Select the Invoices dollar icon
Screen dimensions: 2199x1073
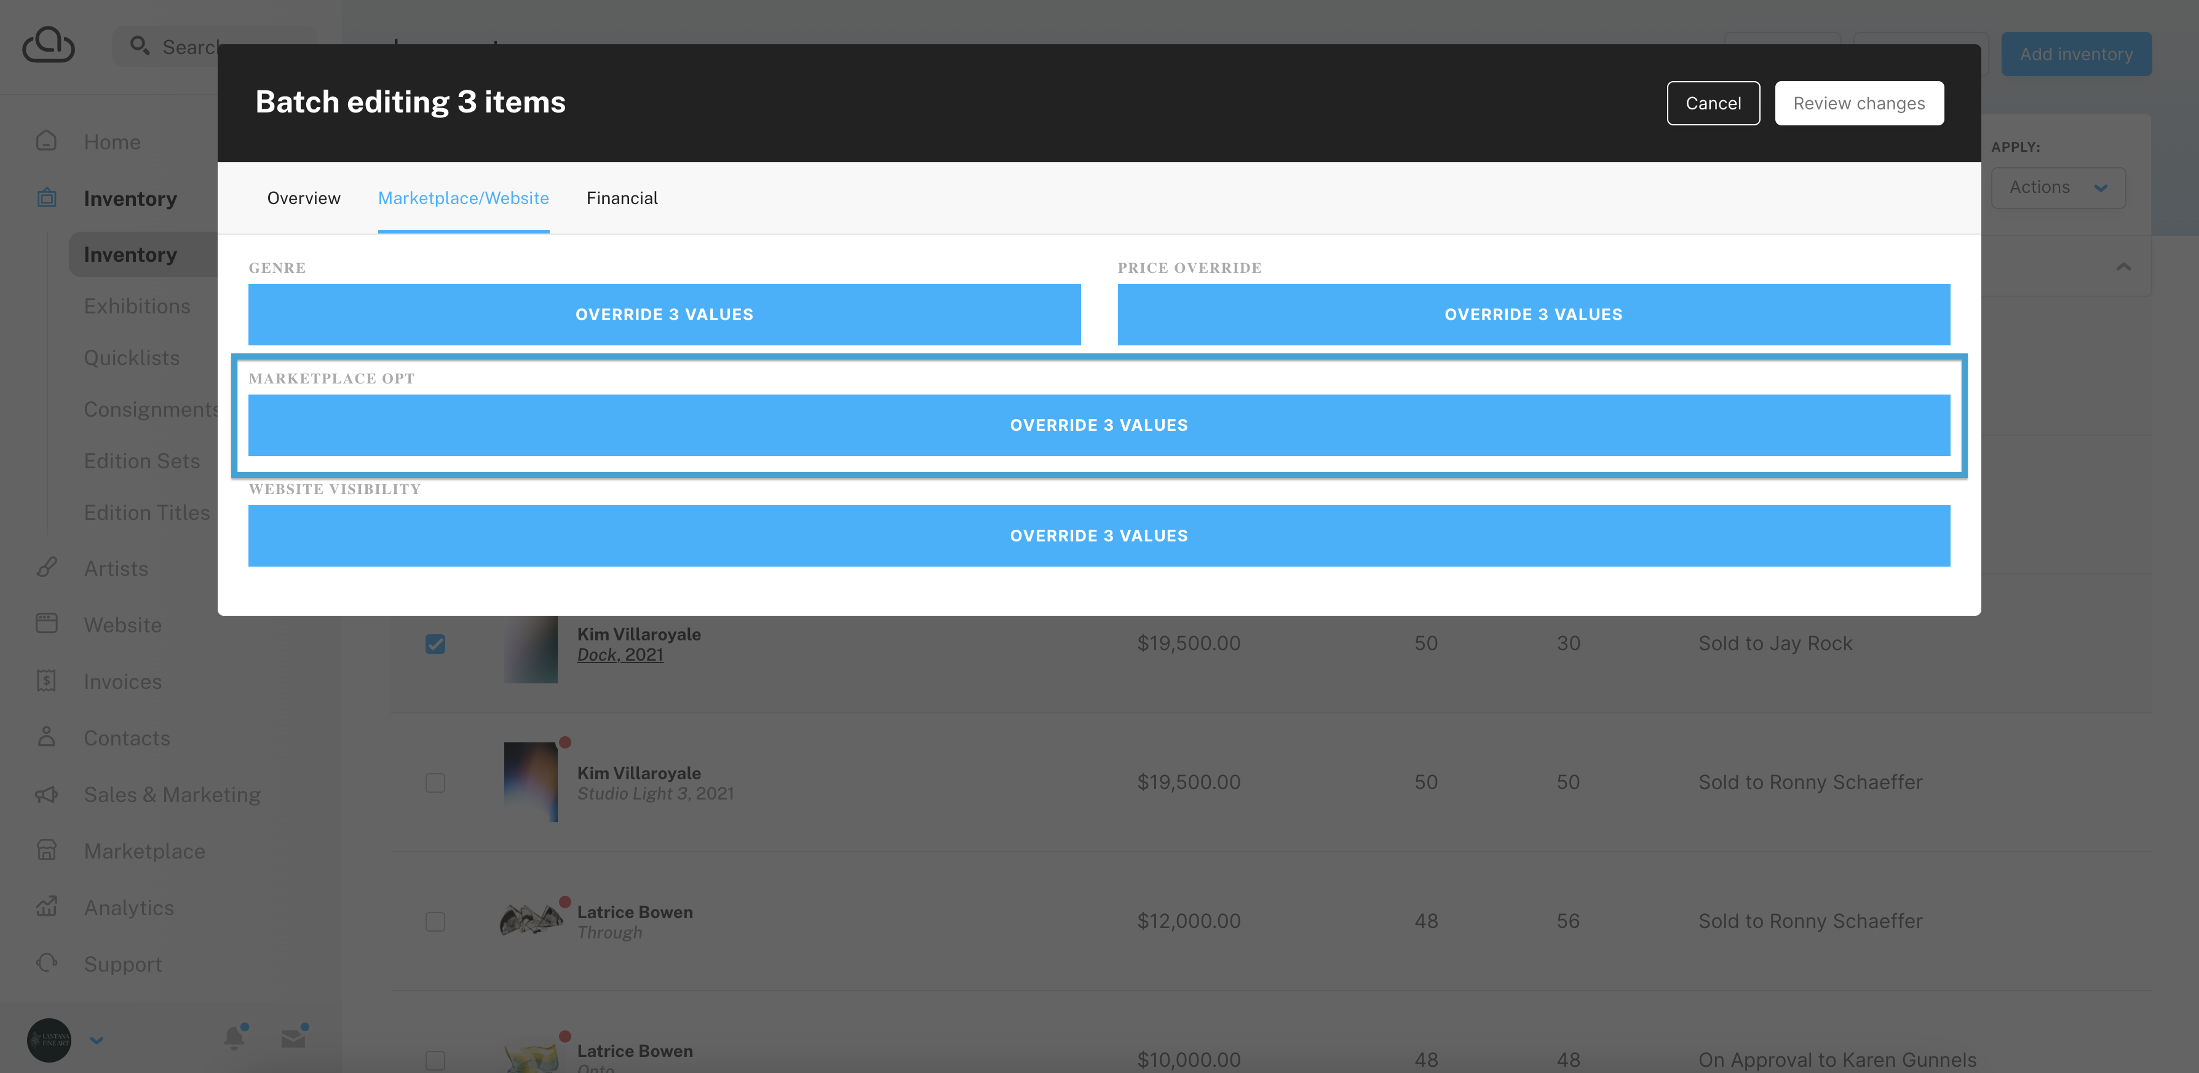point(46,680)
